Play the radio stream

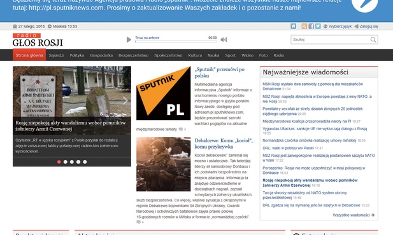click(129, 39)
